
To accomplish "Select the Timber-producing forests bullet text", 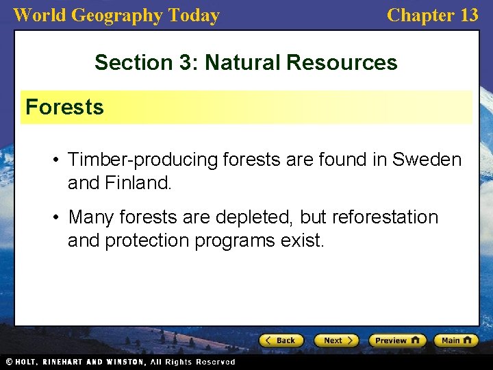I will (x=264, y=171).
